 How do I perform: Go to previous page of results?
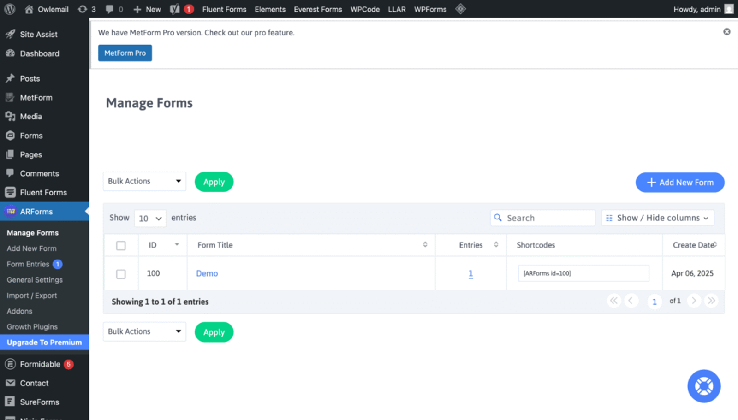[631, 301]
